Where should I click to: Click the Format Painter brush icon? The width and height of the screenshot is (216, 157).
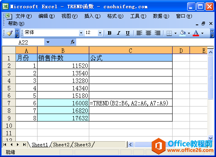pos(9,33)
